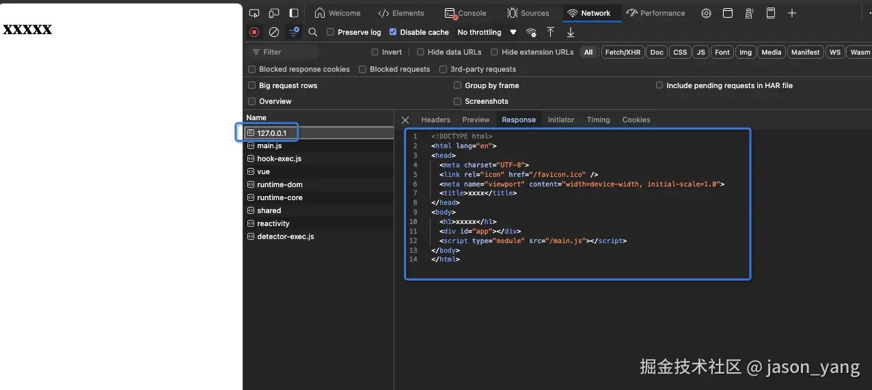Show the Timing tab
Viewport: 872px width, 390px height.
[x=598, y=120]
